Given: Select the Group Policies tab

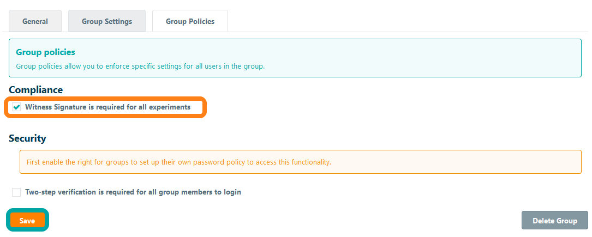Looking at the screenshot, I should tap(190, 22).
